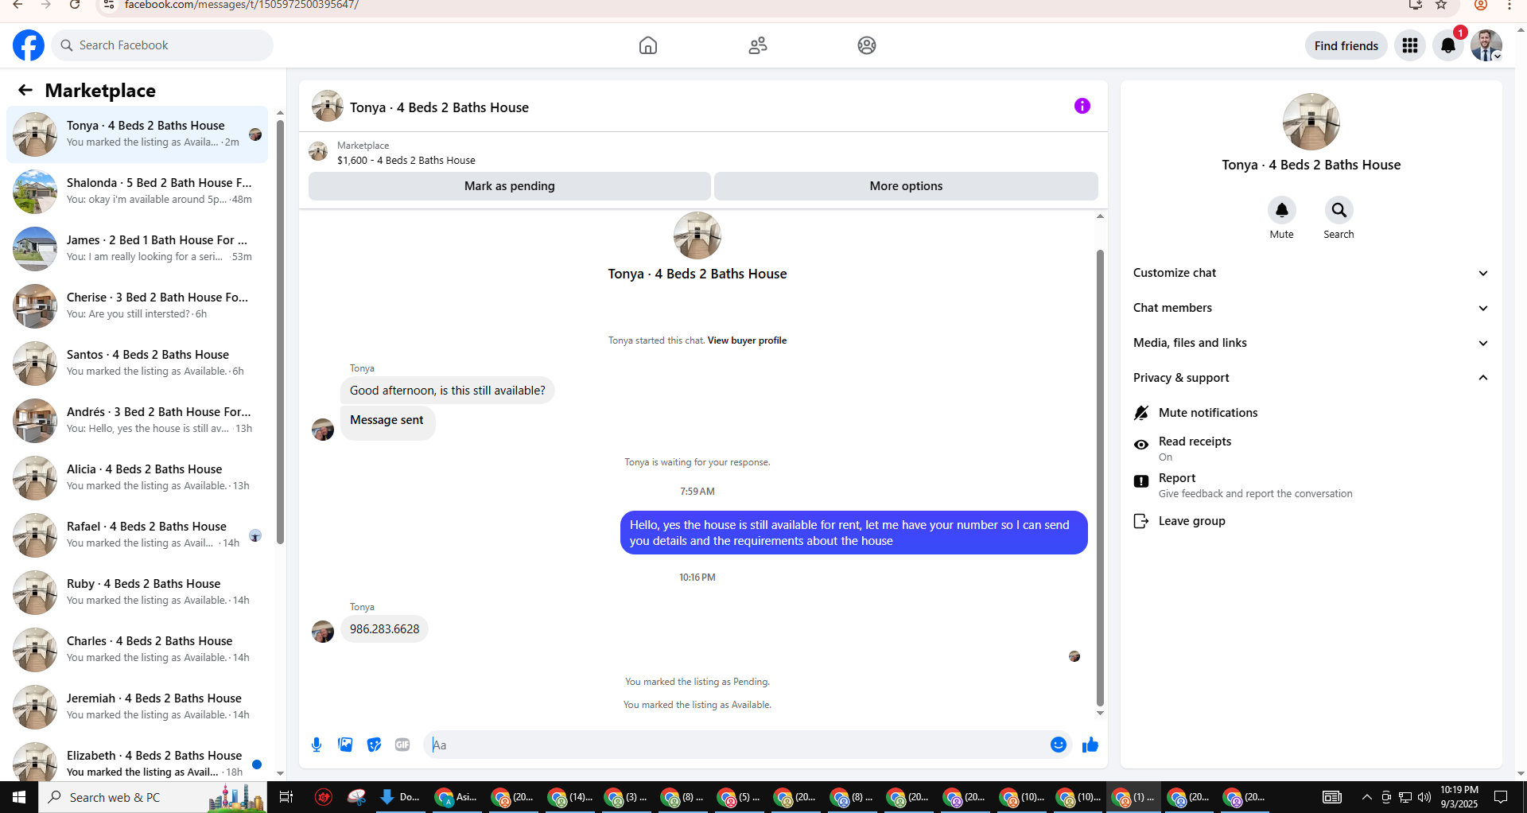Go back using the Marketplace back arrow
Screen dimensions: 1527x813
click(x=25, y=90)
